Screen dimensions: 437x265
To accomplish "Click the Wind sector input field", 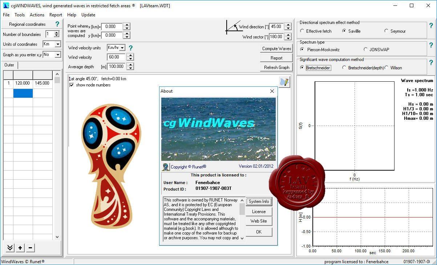I will click(277, 37).
